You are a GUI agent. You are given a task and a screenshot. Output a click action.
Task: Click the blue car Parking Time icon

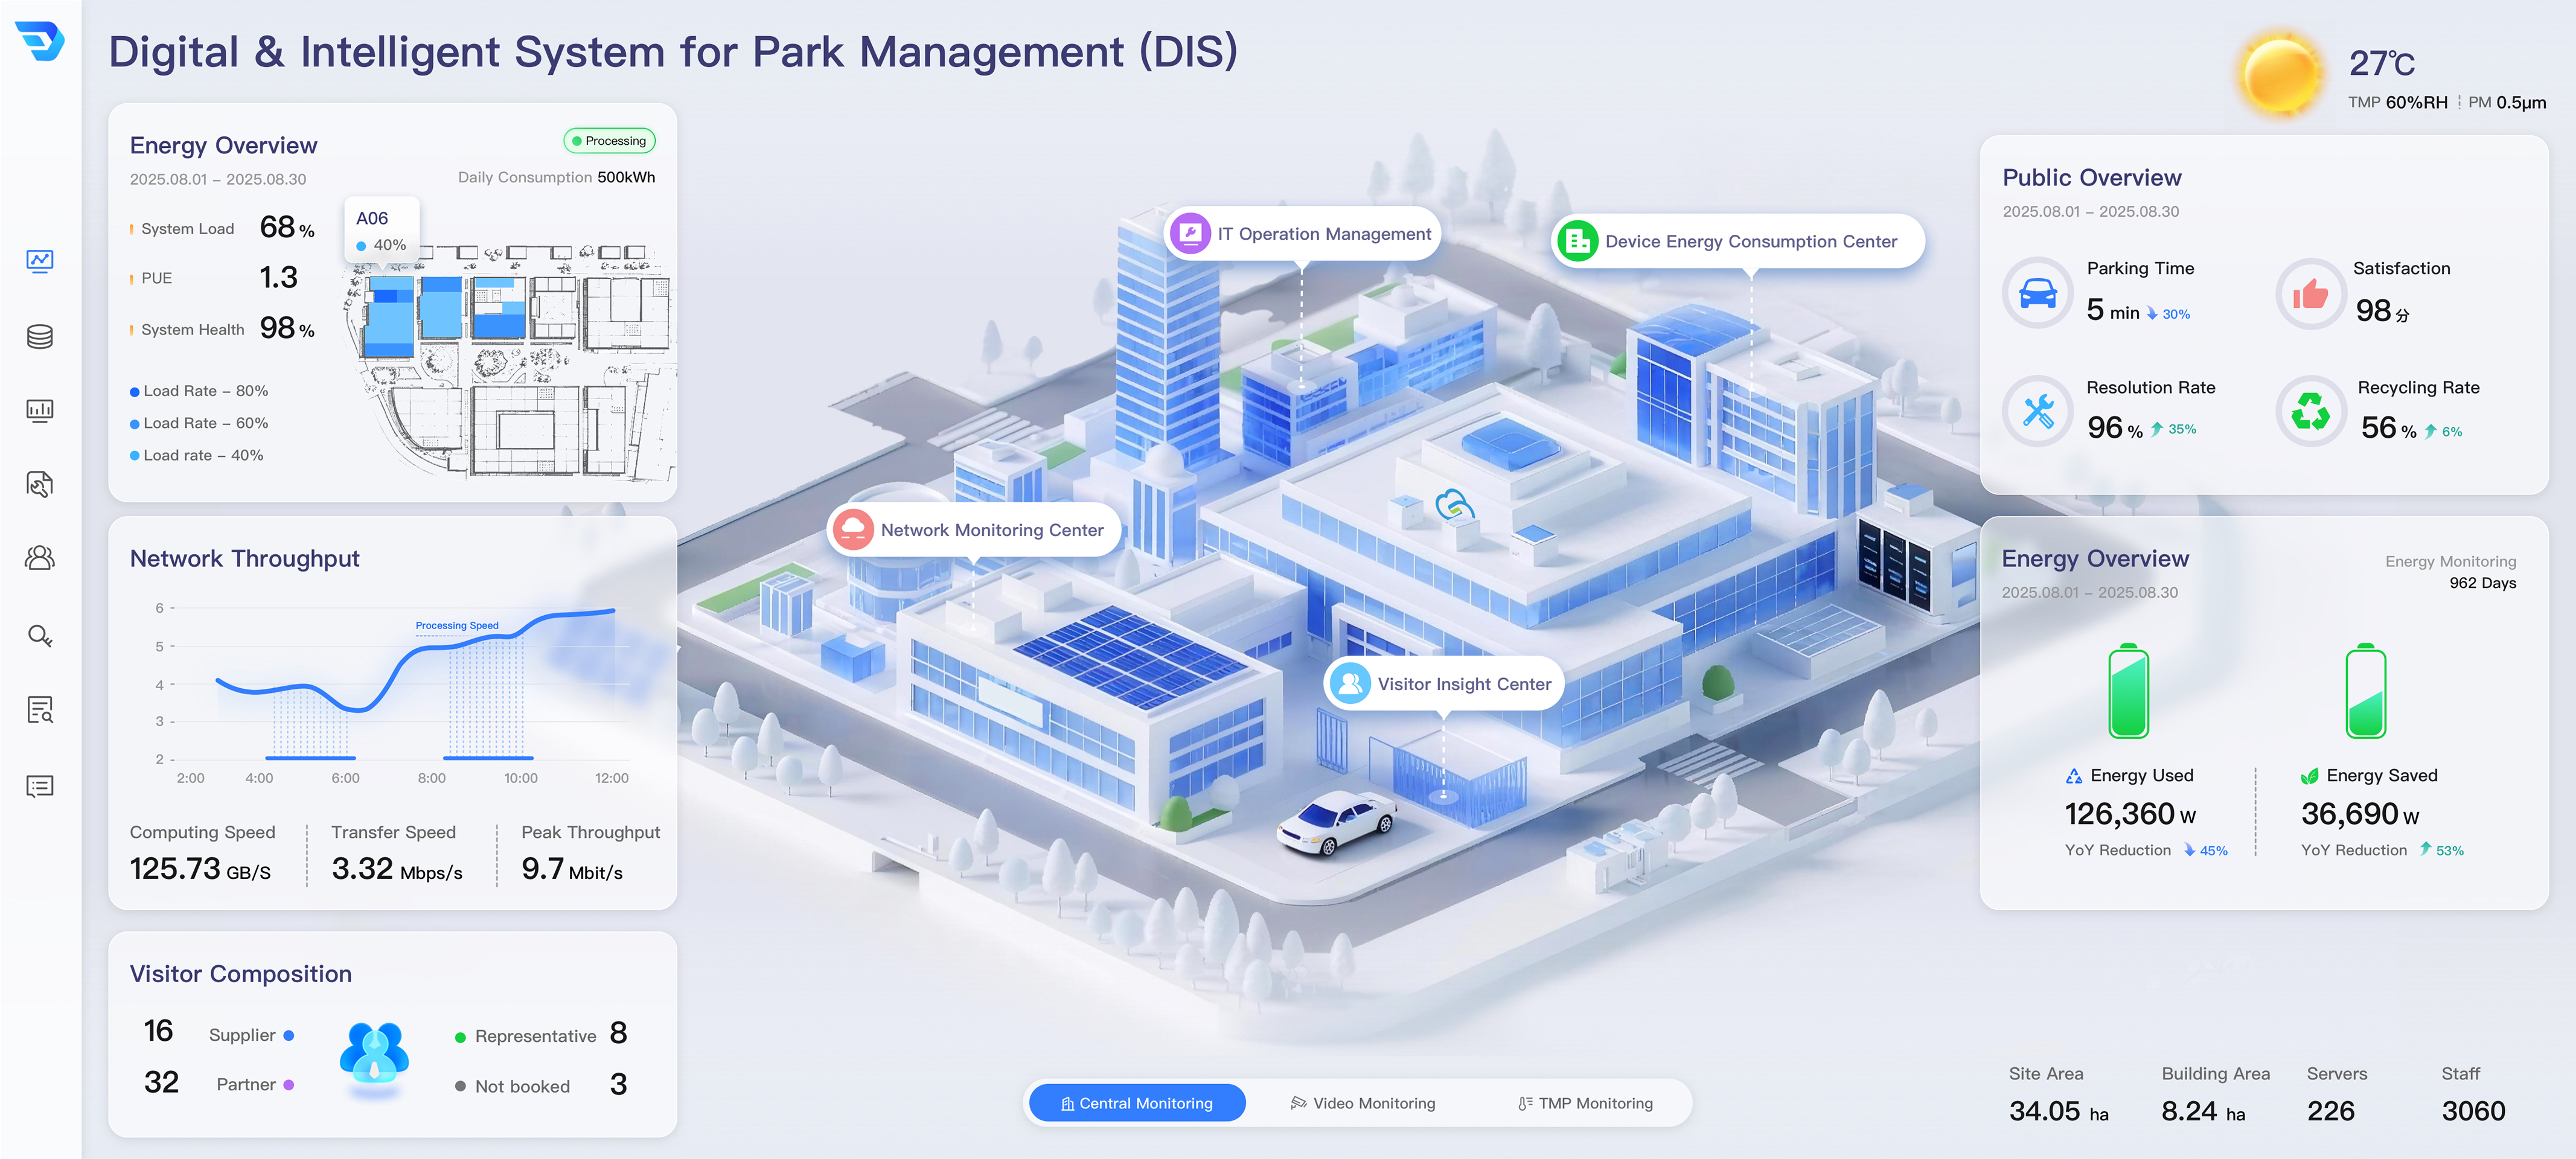(2037, 293)
